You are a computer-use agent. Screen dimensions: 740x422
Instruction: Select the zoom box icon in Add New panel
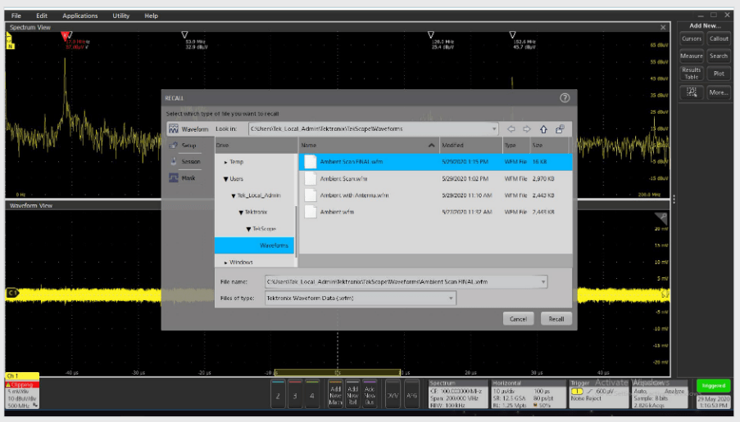692,92
